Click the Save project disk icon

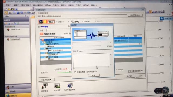point(12,9)
